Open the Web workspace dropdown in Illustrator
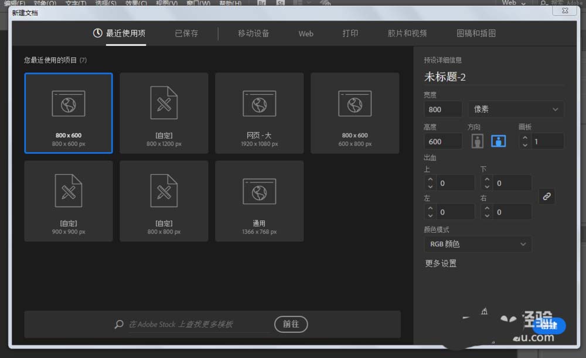The image size is (586, 358). point(513,3)
